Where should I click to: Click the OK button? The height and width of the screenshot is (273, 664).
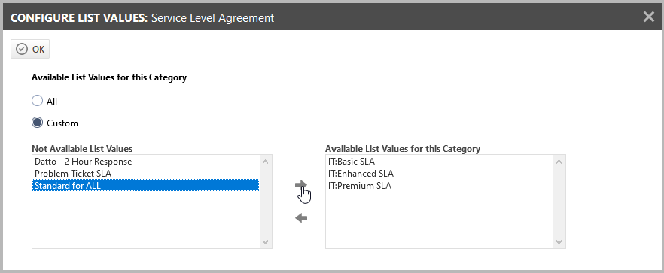click(30, 49)
